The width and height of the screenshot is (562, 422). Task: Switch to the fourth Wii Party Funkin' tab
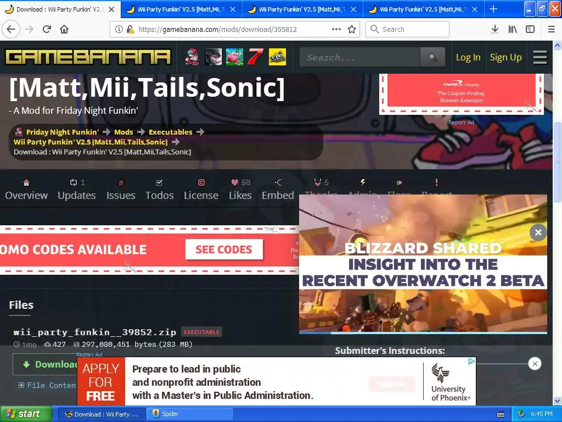424,9
